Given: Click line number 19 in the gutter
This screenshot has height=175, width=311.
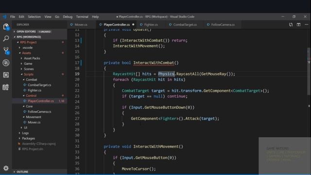Looking at the screenshot, I should point(77,74).
